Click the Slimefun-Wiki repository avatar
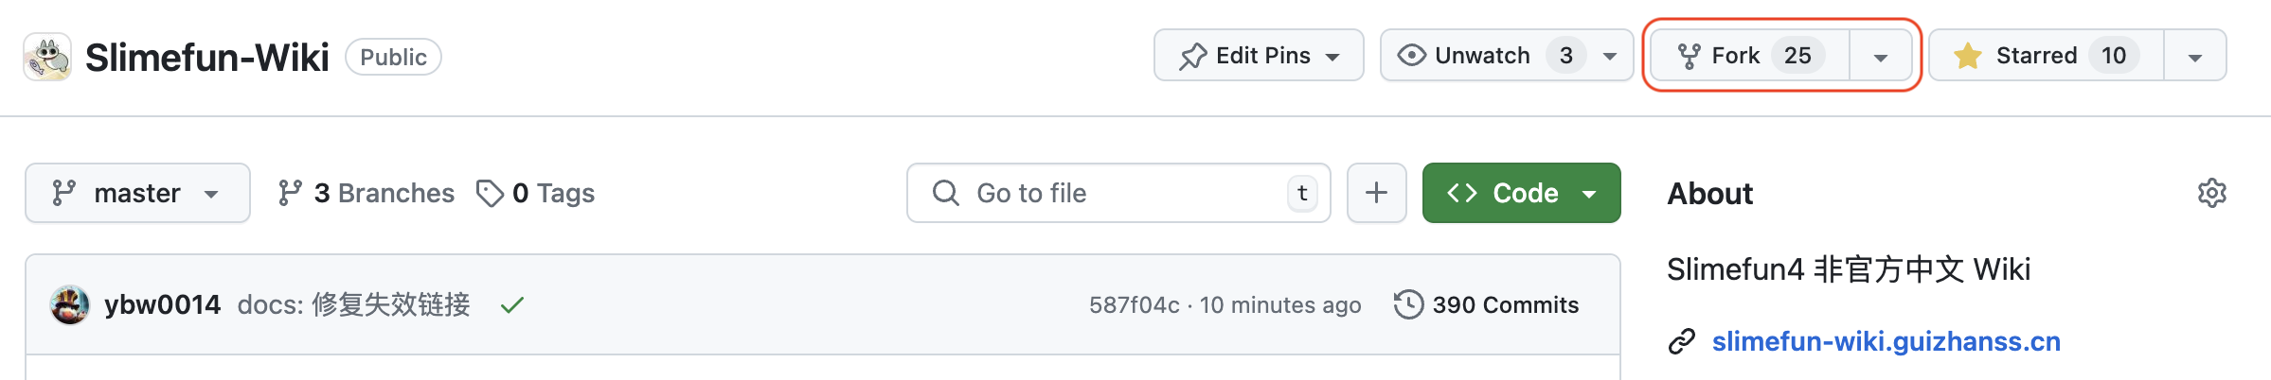The height and width of the screenshot is (380, 2271). pyautogui.click(x=47, y=58)
